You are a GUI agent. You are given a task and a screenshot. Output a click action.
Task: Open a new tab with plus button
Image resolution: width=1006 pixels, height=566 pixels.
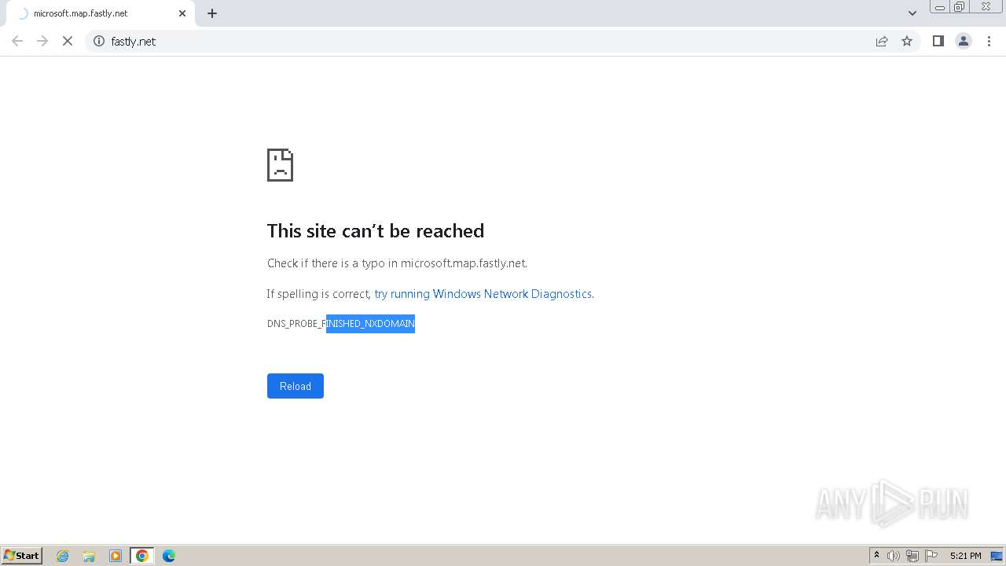click(212, 13)
